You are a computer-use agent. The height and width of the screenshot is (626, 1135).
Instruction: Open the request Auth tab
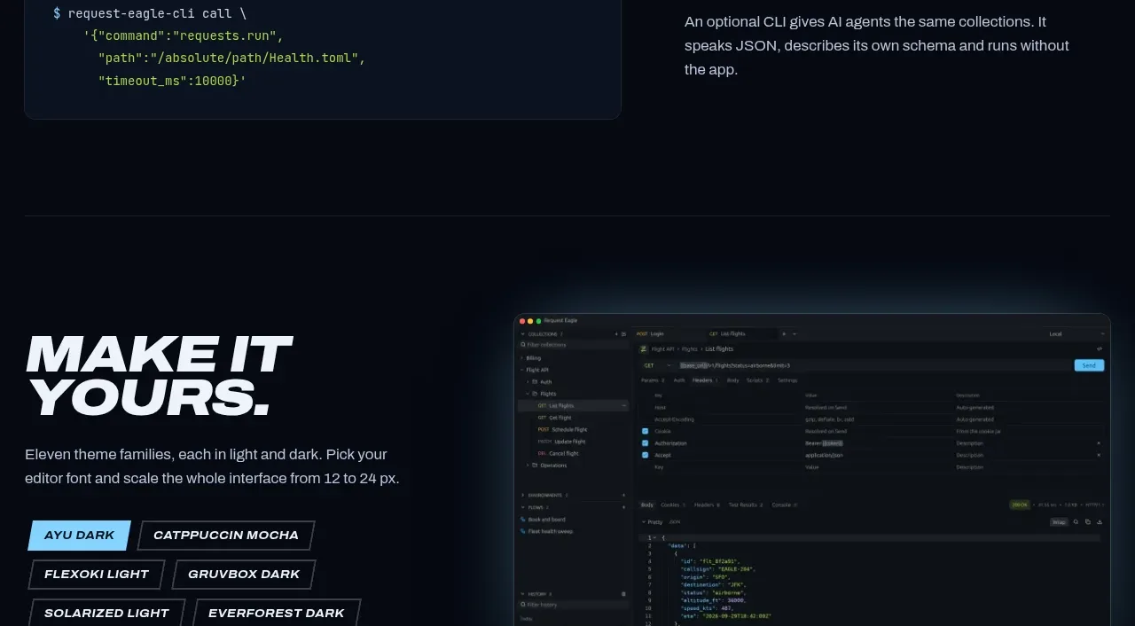pos(679,380)
